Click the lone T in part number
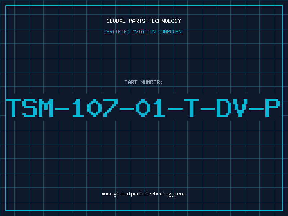 pyautogui.click(x=192, y=108)
